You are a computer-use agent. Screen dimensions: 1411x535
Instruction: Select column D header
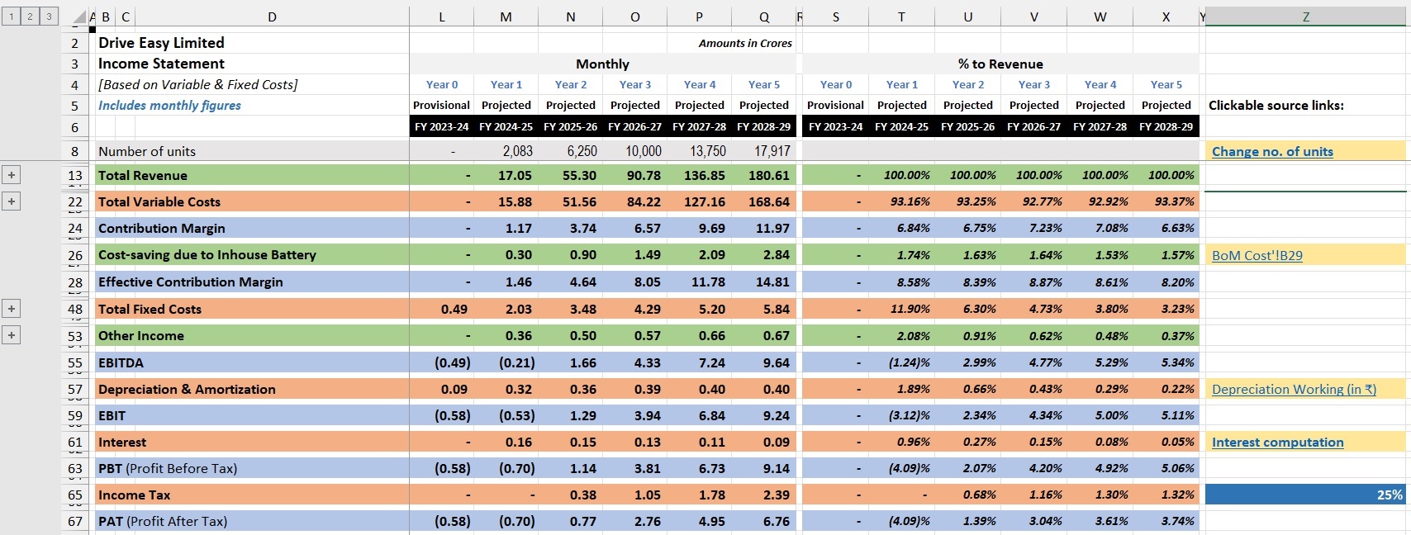coord(272,17)
